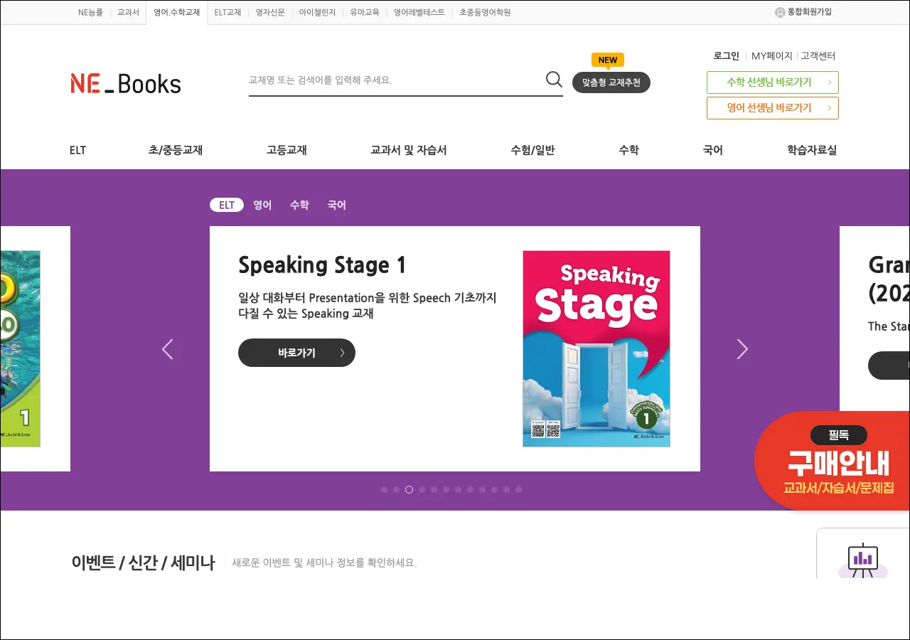Image resolution: width=910 pixels, height=640 pixels.
Task: Expand the 교과서 및 자습서 menu
Action: click(x=408, y=150)
